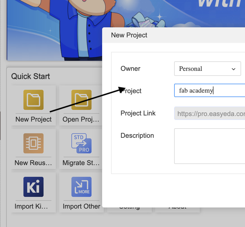Click the Import Other icon
245x227 pixels.
click(x=81, y=187)
